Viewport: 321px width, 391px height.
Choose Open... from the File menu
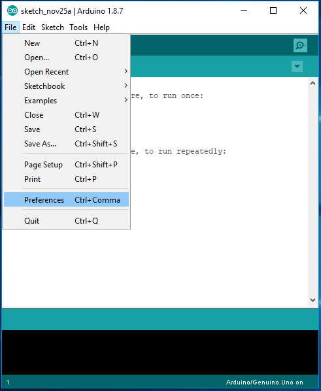[x=66, y=58]
